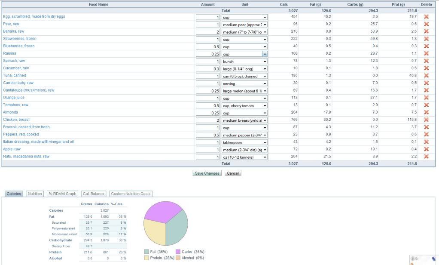Switch to the %-RDA/AI Graph tab
Viewport: 439px width, 265px height.
tap(62, 194)
